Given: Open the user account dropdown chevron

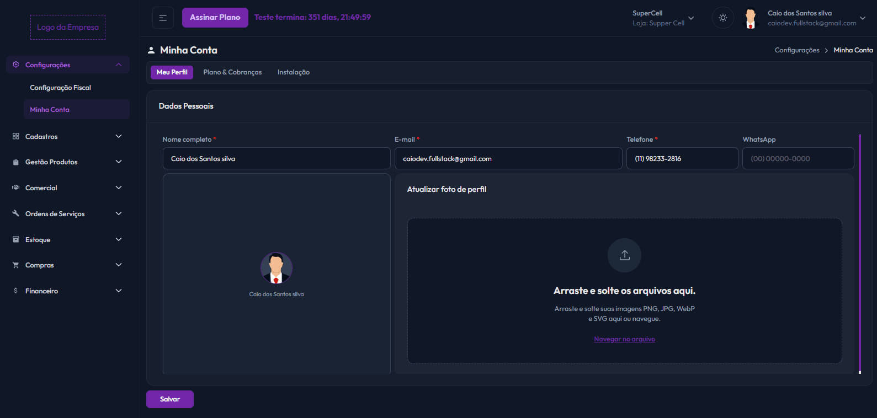Looking at the screenshot, I should tap(863, 18).
